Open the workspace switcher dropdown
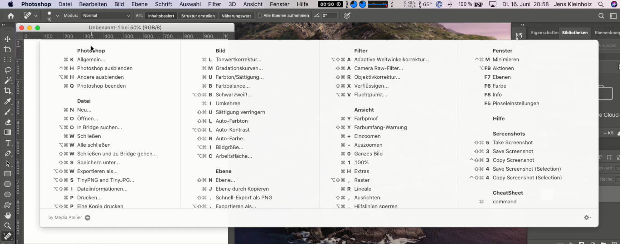 coord(613,16)
